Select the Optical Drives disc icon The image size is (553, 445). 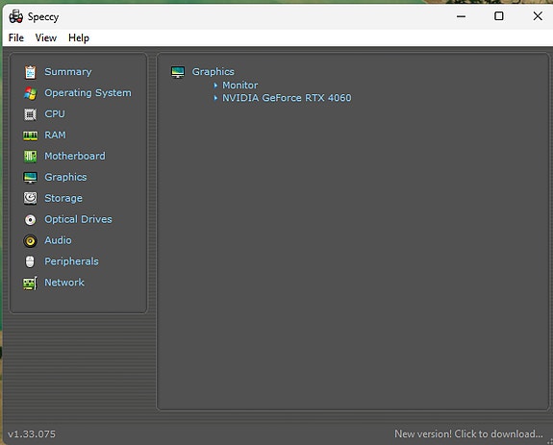[x=31, y=220]
